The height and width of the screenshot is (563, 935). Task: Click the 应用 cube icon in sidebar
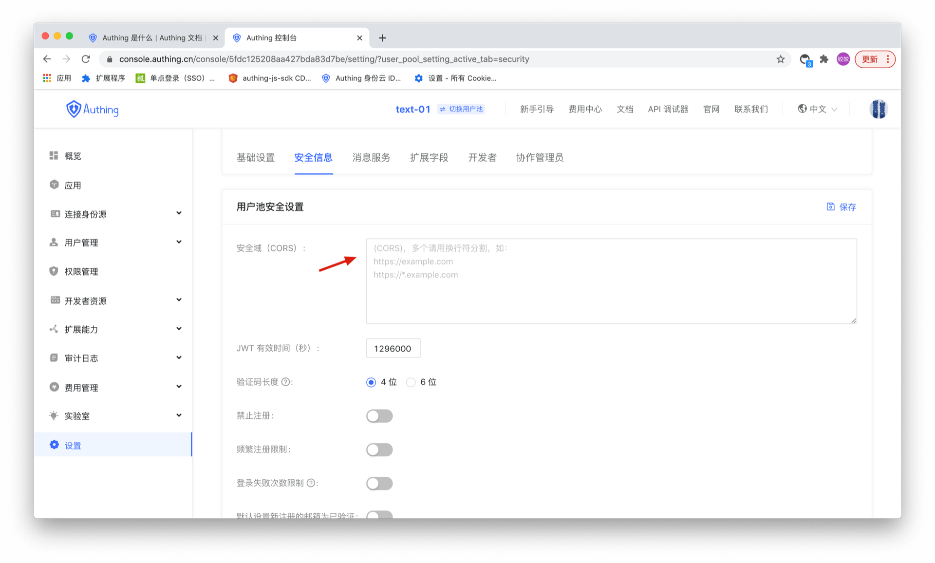pyautogui.click(x=54, y=185)
